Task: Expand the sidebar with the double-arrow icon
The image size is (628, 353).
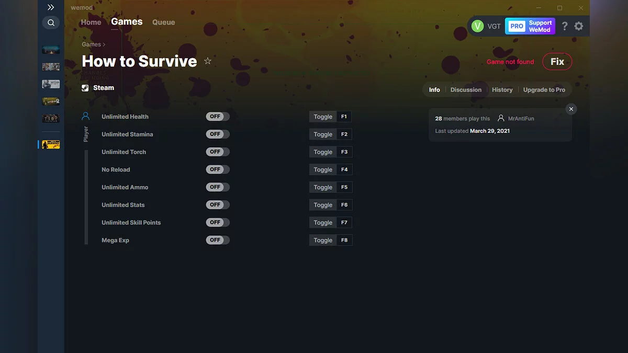Action: [51, 7]
